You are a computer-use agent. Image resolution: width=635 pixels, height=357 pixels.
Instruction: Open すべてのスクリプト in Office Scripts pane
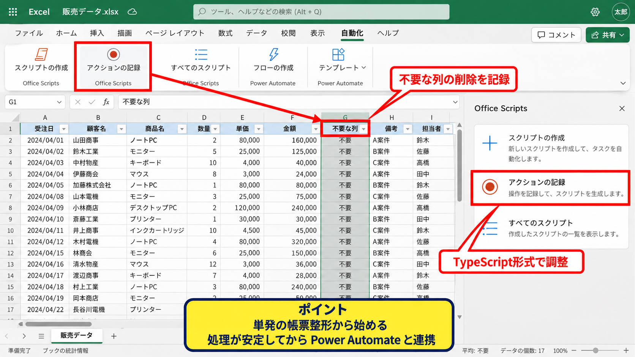pyautogui.click(x=551, y=228)
